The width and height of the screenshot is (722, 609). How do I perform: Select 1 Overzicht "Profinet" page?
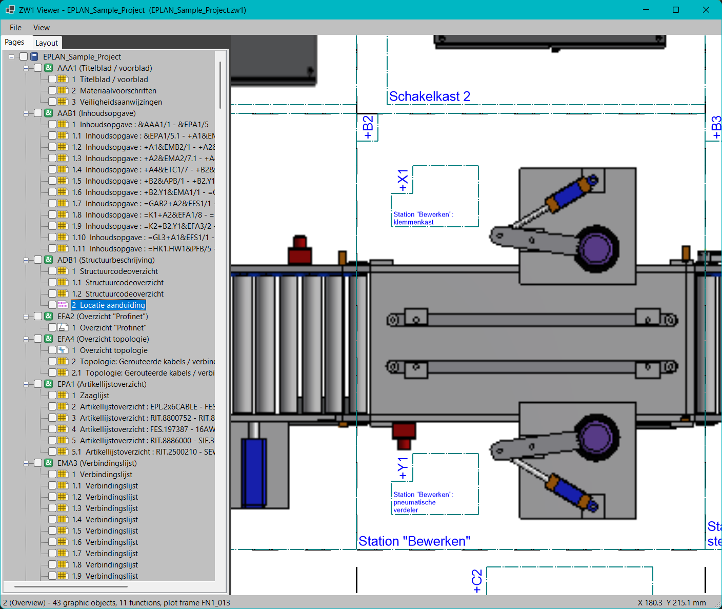coord(109,327)
